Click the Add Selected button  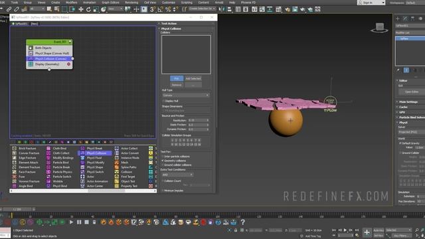(x=193, y=78)
